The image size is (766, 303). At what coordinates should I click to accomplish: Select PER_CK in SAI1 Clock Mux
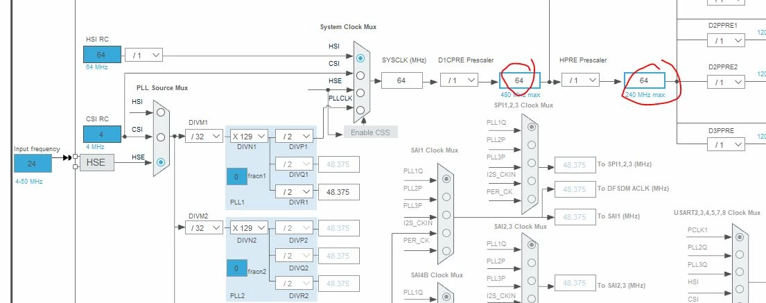coord(446,251)
